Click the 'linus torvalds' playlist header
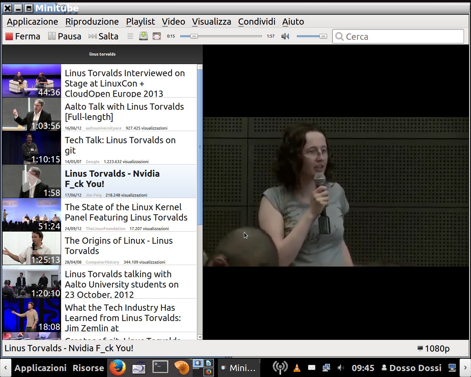Image resolution: width=471 pixels, height=377 pixels. click(102, 54)
